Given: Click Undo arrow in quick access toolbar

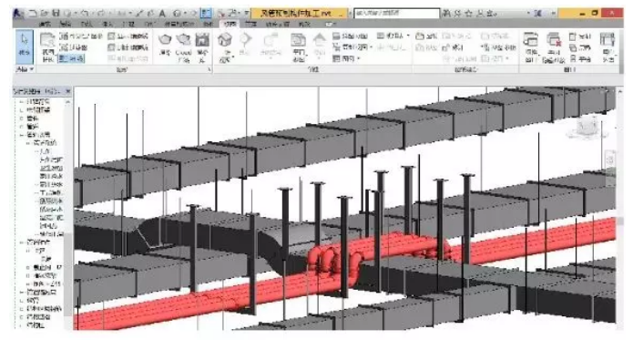Looking at the screenshot, I should tap(84, 14).
